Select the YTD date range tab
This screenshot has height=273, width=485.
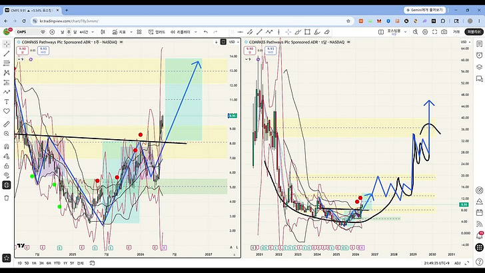pos(57,263)
